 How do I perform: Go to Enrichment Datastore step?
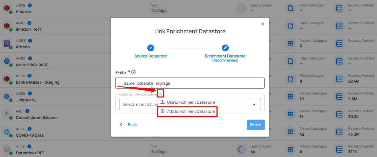[225, 53]
